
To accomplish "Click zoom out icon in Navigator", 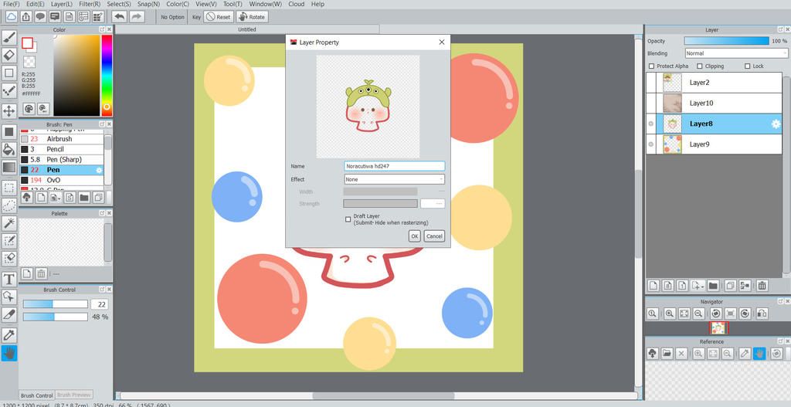I will click(698, 314).
